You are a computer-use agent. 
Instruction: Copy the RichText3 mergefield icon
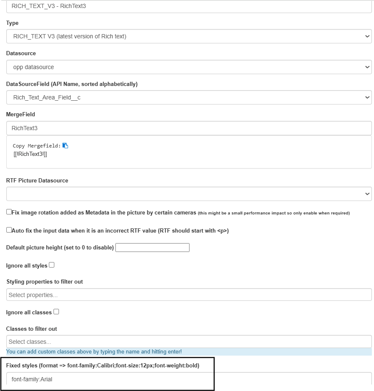click(65, 146)
